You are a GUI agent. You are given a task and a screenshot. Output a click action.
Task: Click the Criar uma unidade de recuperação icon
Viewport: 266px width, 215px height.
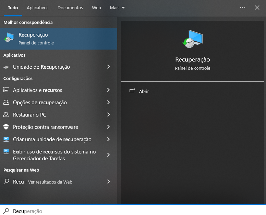point(6,139)
